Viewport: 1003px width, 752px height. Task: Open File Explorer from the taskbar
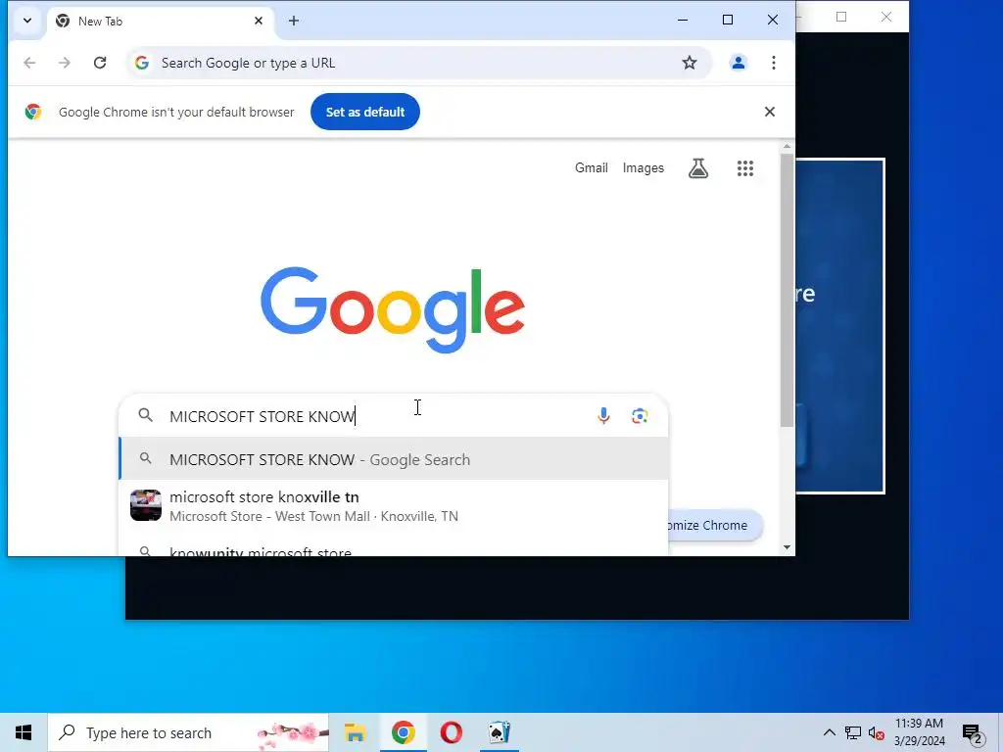click(355, 732)
